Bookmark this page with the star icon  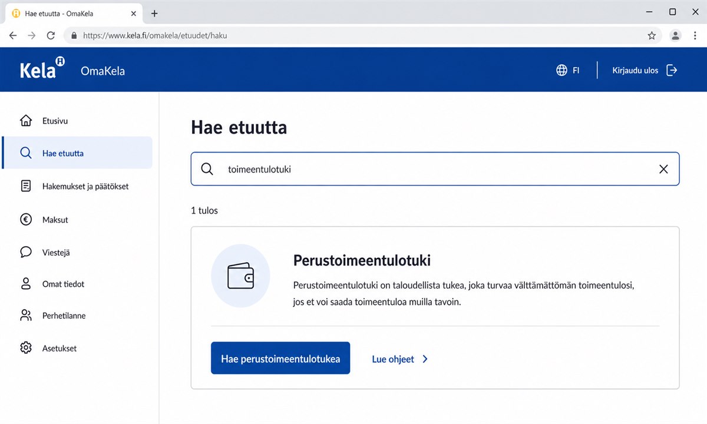652,35
